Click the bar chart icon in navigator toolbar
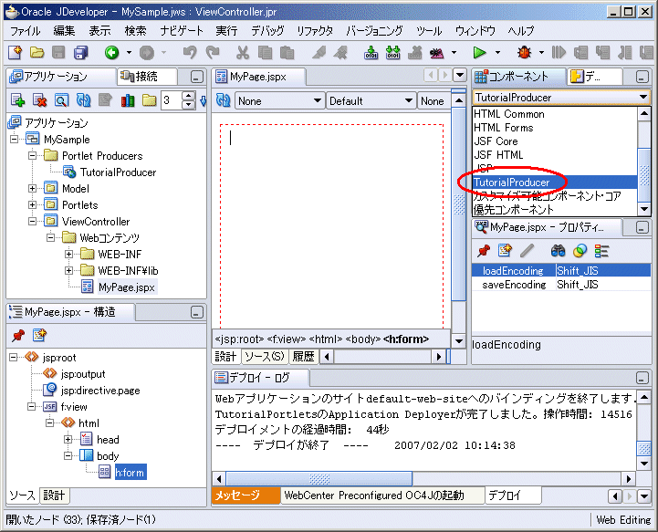The image size is (658, 532). click(128, 100)
